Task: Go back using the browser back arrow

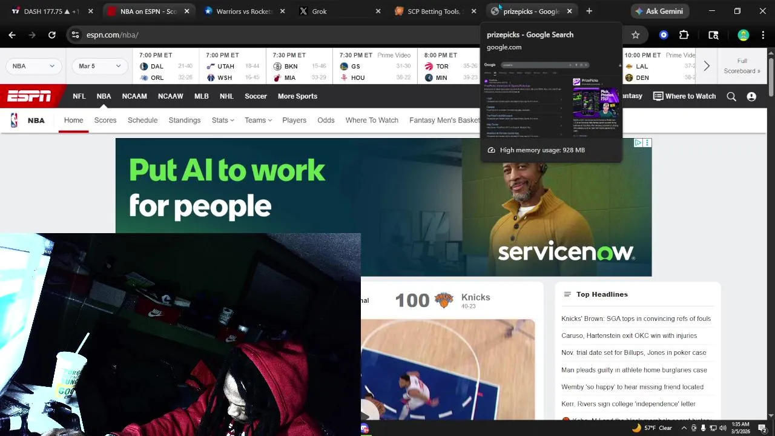Action: 12,35
